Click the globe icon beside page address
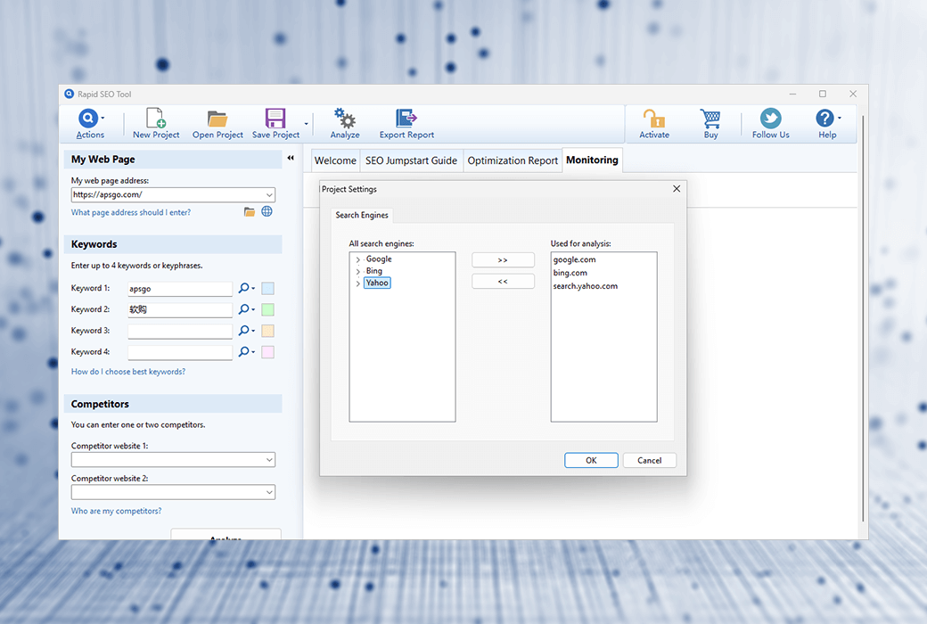The height and width of the screenshot is (624, 927). (x=267, y=211)
